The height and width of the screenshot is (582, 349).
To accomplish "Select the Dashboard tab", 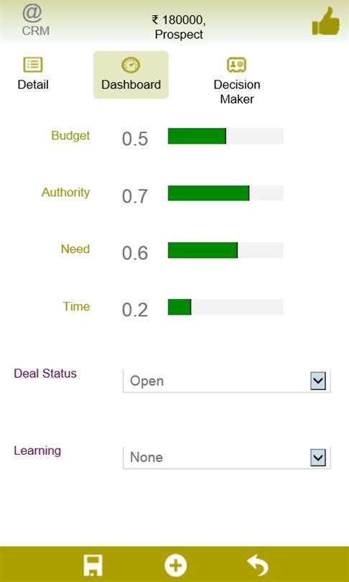I will coord(131,75).
